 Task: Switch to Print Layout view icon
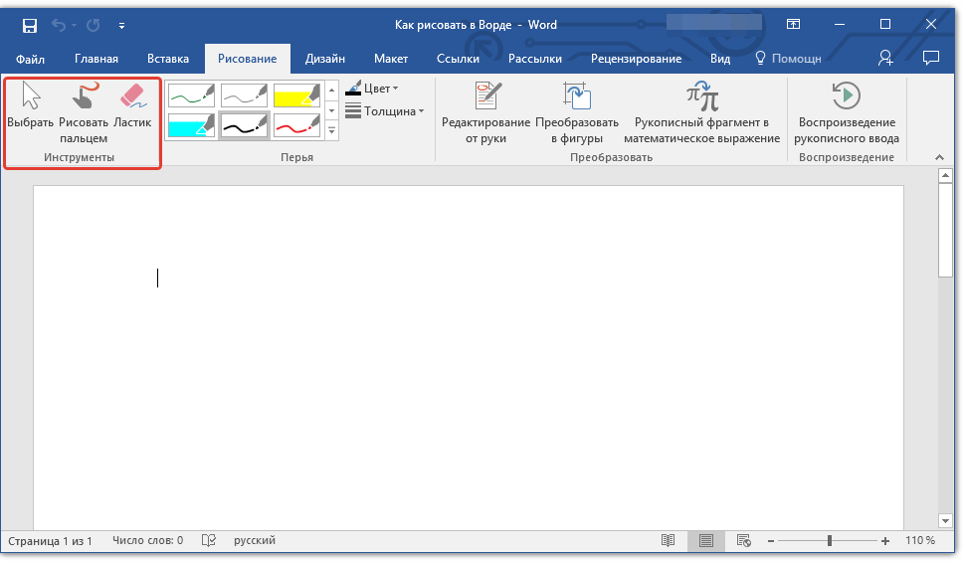pos(706,541)
